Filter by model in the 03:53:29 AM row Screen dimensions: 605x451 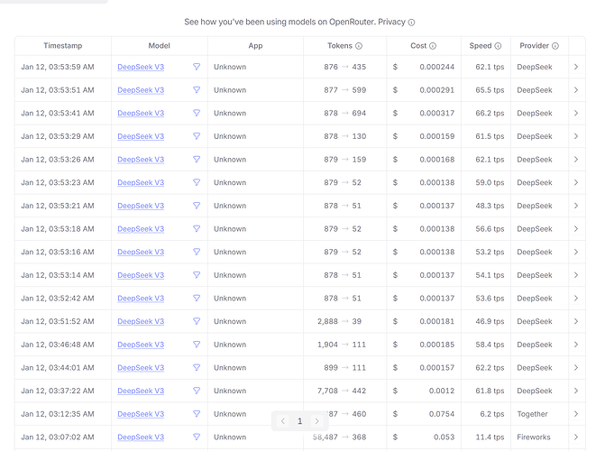[x=197, y=136]
